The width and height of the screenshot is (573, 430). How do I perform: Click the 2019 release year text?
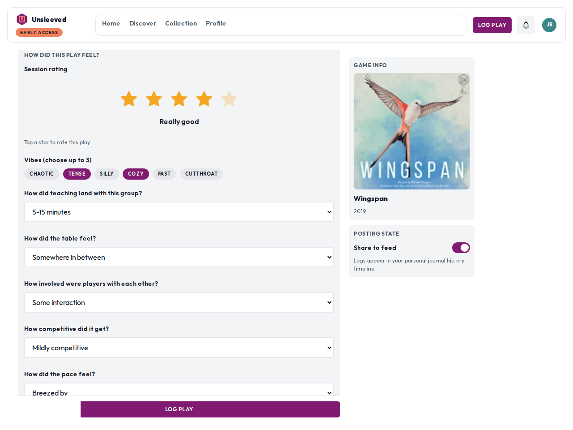point(360,211)
